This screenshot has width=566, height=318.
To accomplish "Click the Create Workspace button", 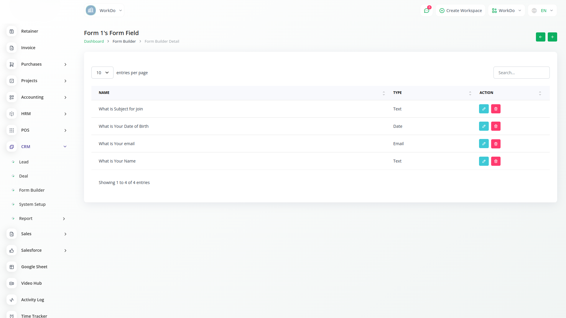I will click(x=460, y=11).
